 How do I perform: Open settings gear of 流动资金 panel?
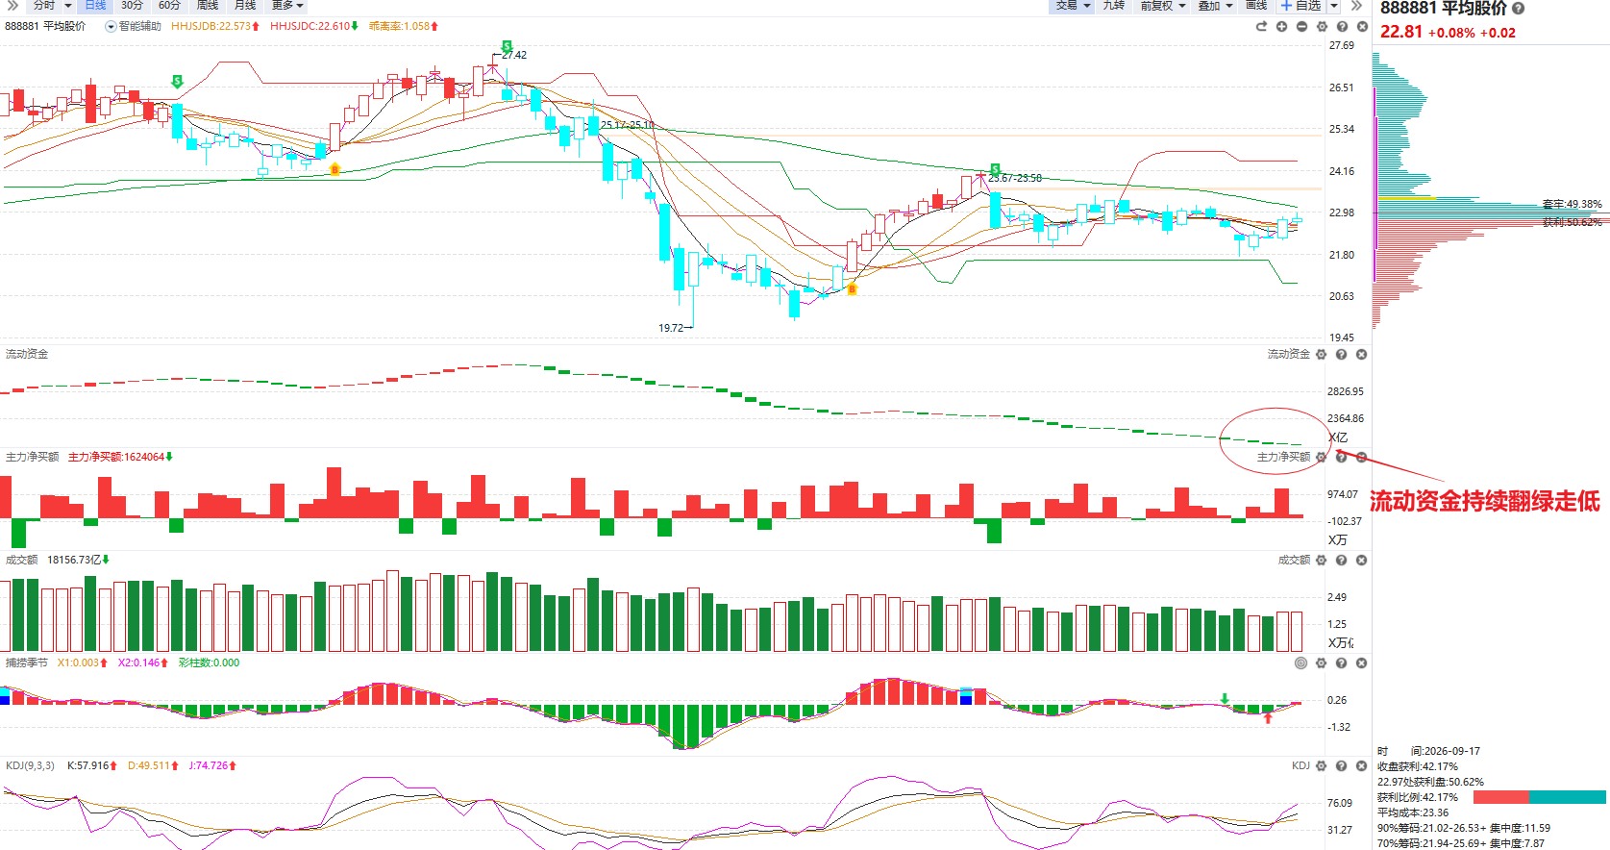point(1321,354)
